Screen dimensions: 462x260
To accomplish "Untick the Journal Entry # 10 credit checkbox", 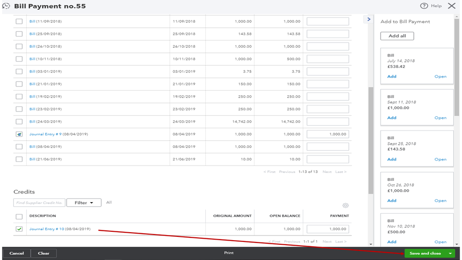I will point(19,229).
